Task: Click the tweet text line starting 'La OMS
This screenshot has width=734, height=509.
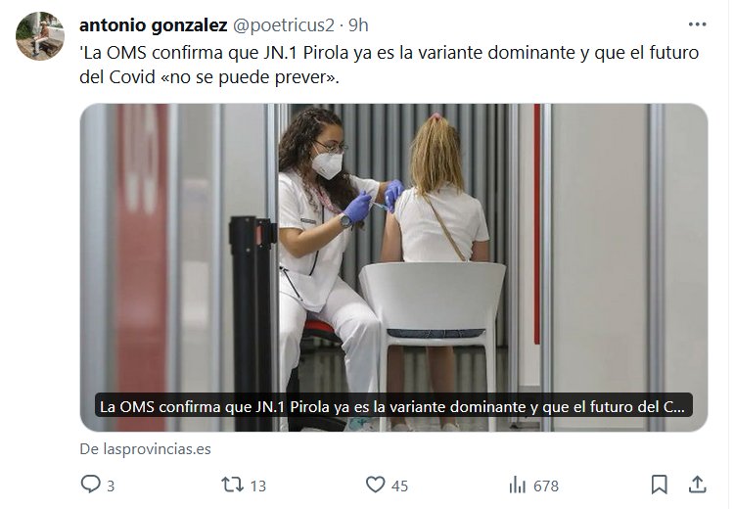Action: 390,53
